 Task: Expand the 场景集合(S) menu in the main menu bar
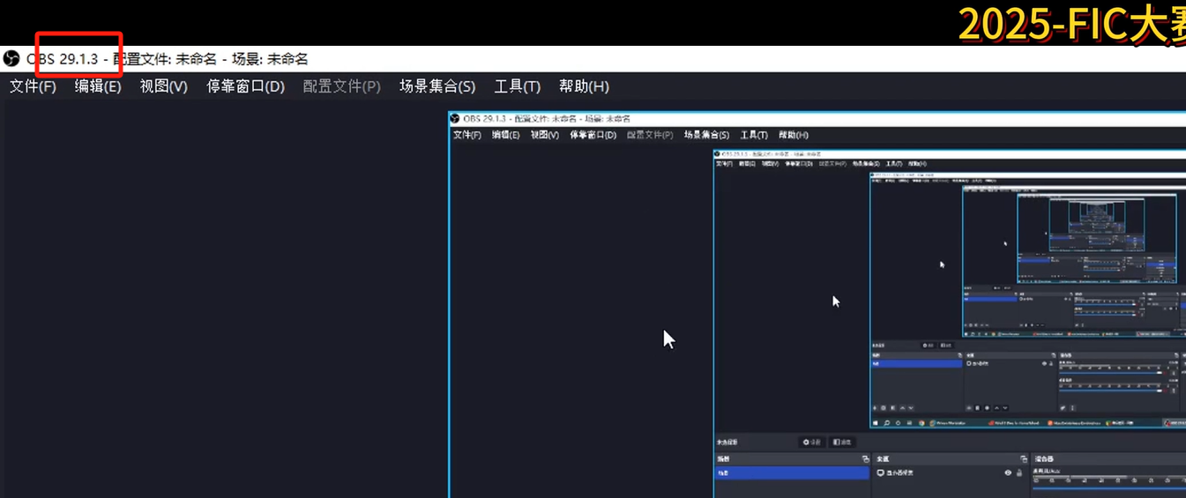[436, 86]
